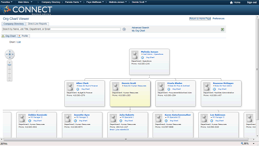The height and width of the screenshot is (146, 259).
Task: Click Julia Roberts' avatar photo
Action: (x=113, y=118)
